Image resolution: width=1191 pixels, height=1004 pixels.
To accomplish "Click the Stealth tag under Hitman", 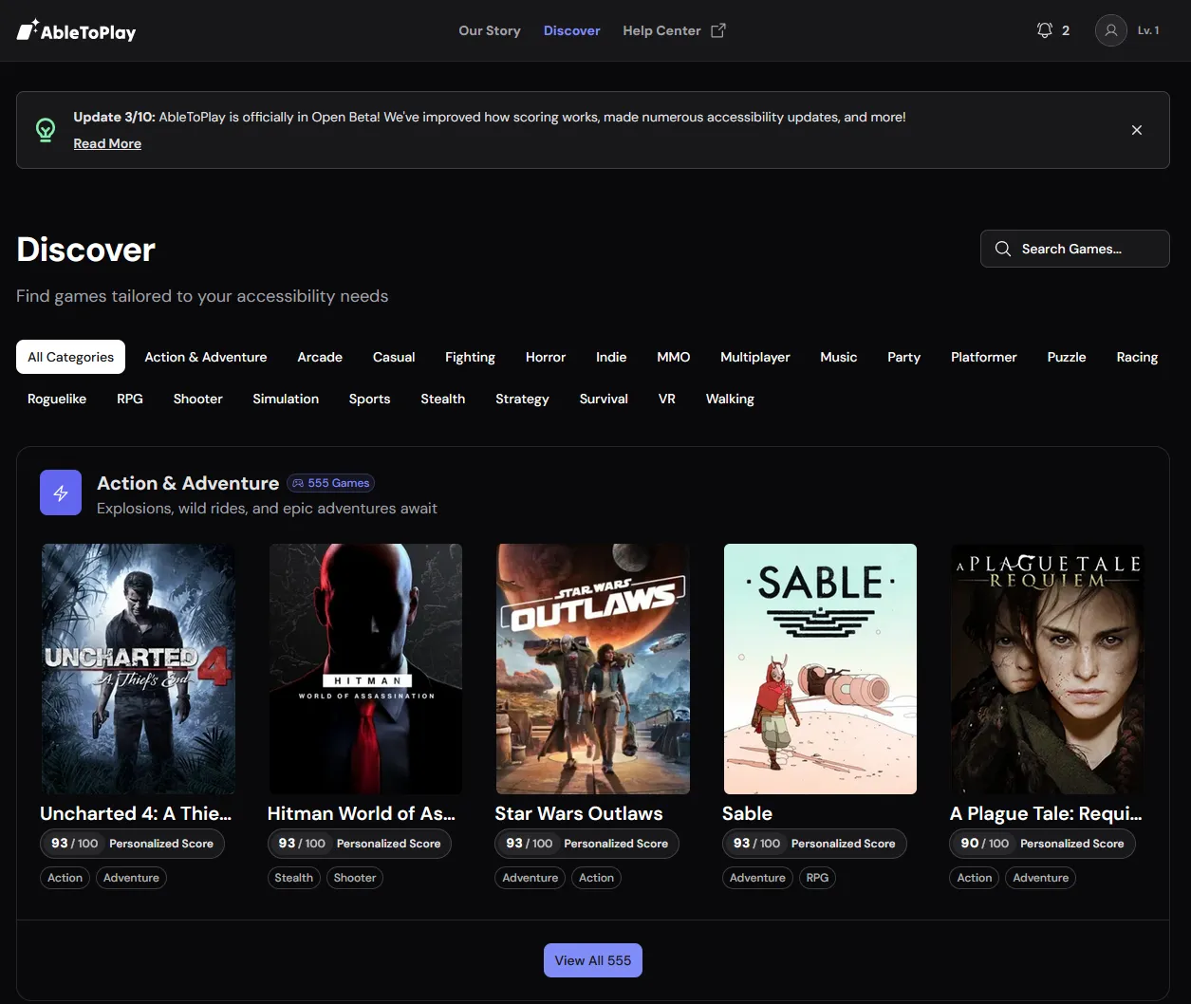I will tap(293, 878).
